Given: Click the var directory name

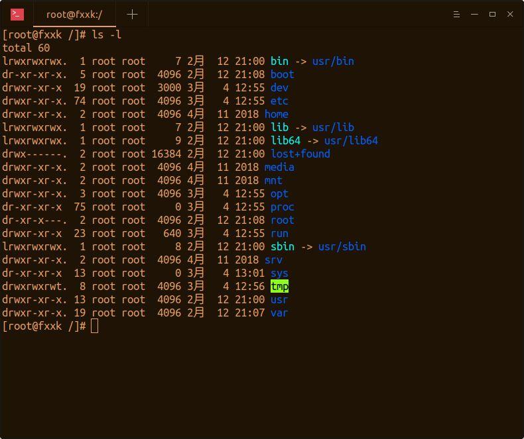Looking at the screenshot, I should [x=279, y=313].
